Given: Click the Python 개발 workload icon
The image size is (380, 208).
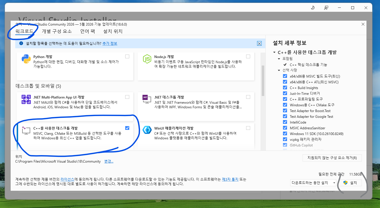Looking at the screenshot, I should (x=26, y=59).
